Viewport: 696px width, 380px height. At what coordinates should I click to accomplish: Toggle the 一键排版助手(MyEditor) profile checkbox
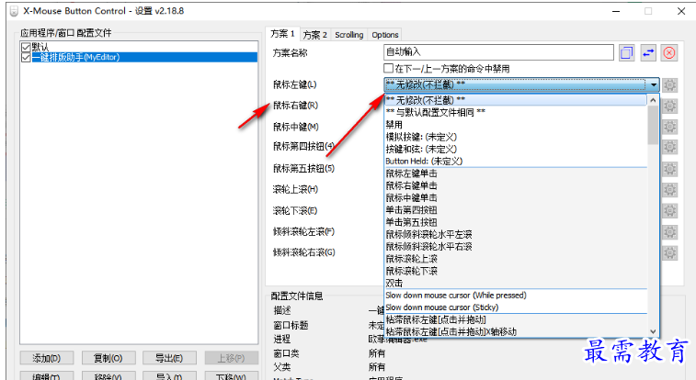pos(26,57)
